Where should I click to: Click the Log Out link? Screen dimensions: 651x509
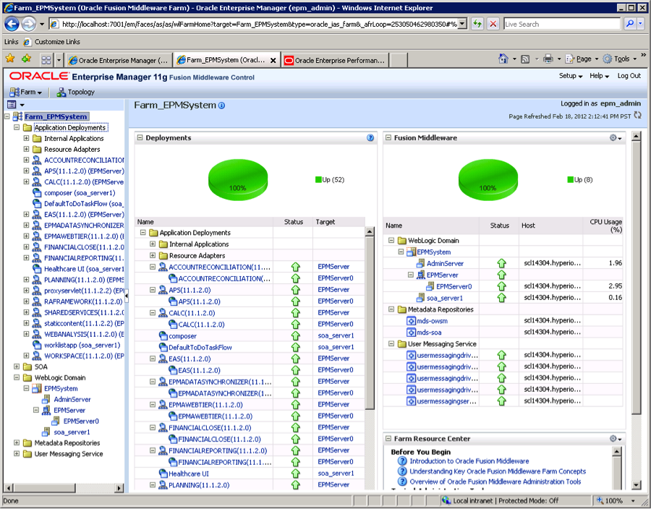629,76
